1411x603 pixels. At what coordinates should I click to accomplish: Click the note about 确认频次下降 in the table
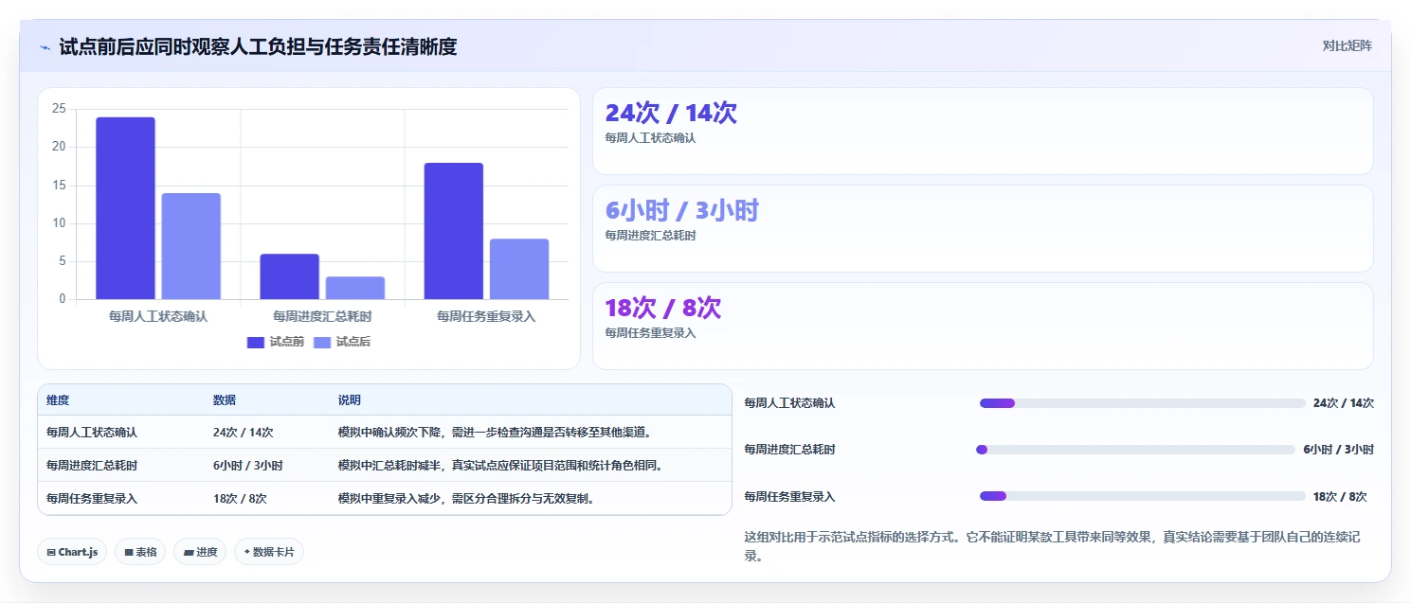coord(496,432)
